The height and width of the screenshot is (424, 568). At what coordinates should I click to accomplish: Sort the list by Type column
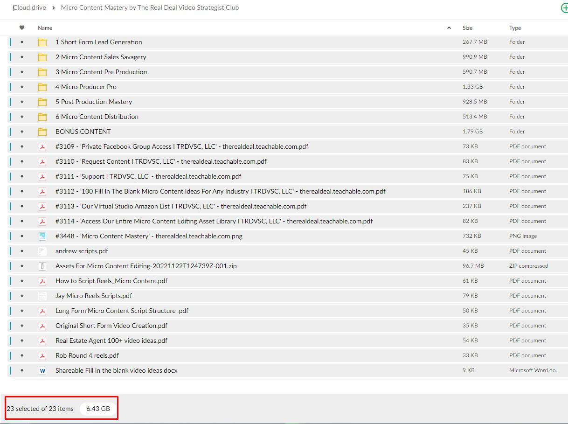[x=515, y=28]
